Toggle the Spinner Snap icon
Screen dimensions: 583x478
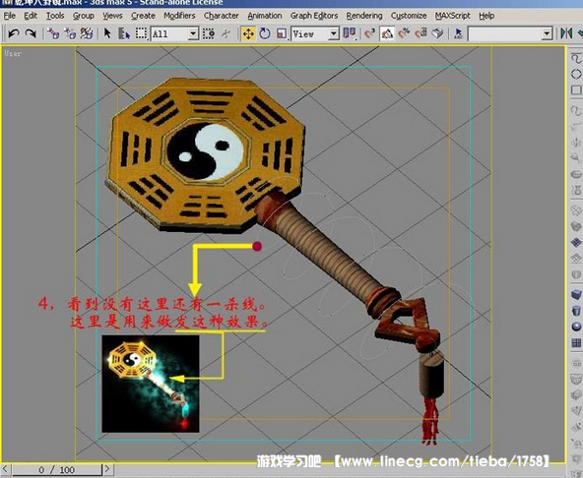[x=421, y=33]
